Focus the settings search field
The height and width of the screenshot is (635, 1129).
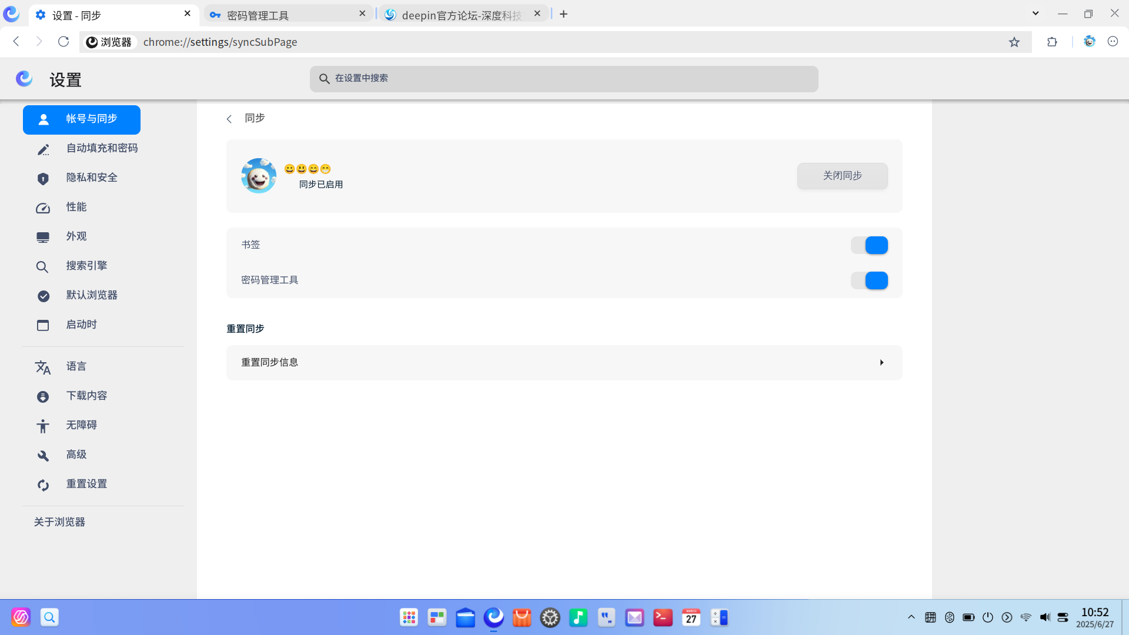pos(564,79)
